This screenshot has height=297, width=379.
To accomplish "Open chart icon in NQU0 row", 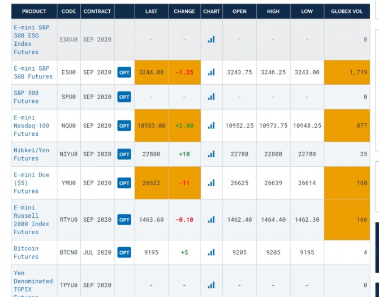I will click(211, 126).
